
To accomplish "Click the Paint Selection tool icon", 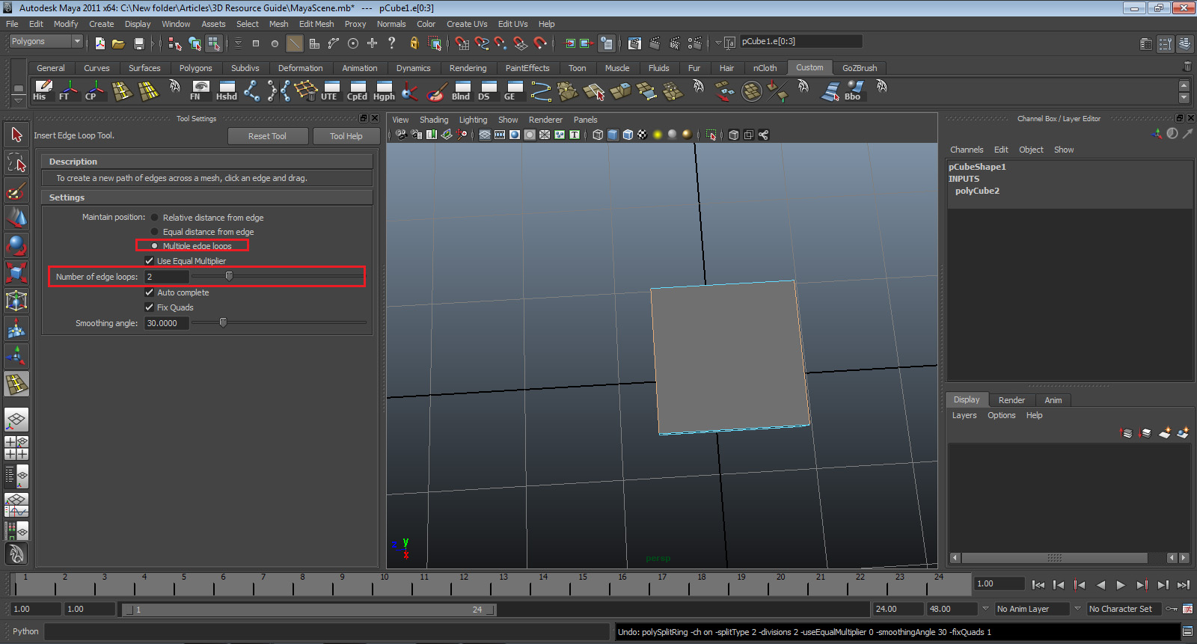I will tap(16, 191).
